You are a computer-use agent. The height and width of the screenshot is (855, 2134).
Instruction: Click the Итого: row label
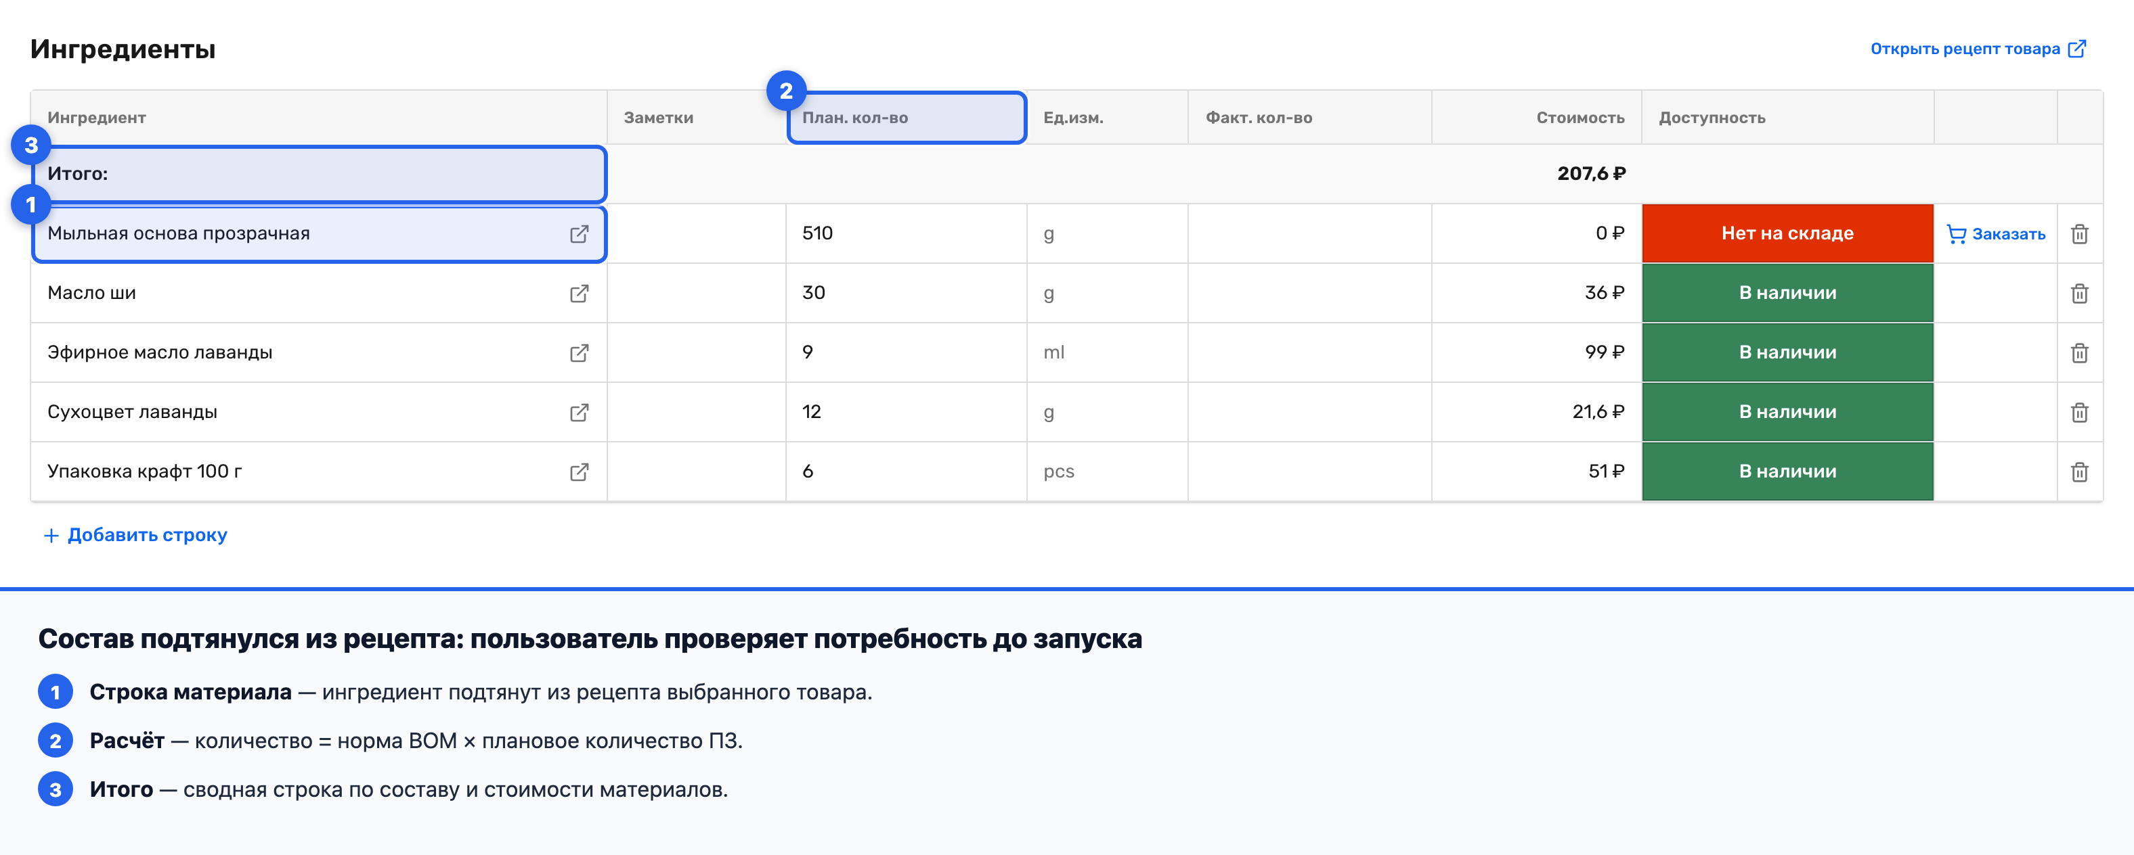click(78, 174)
